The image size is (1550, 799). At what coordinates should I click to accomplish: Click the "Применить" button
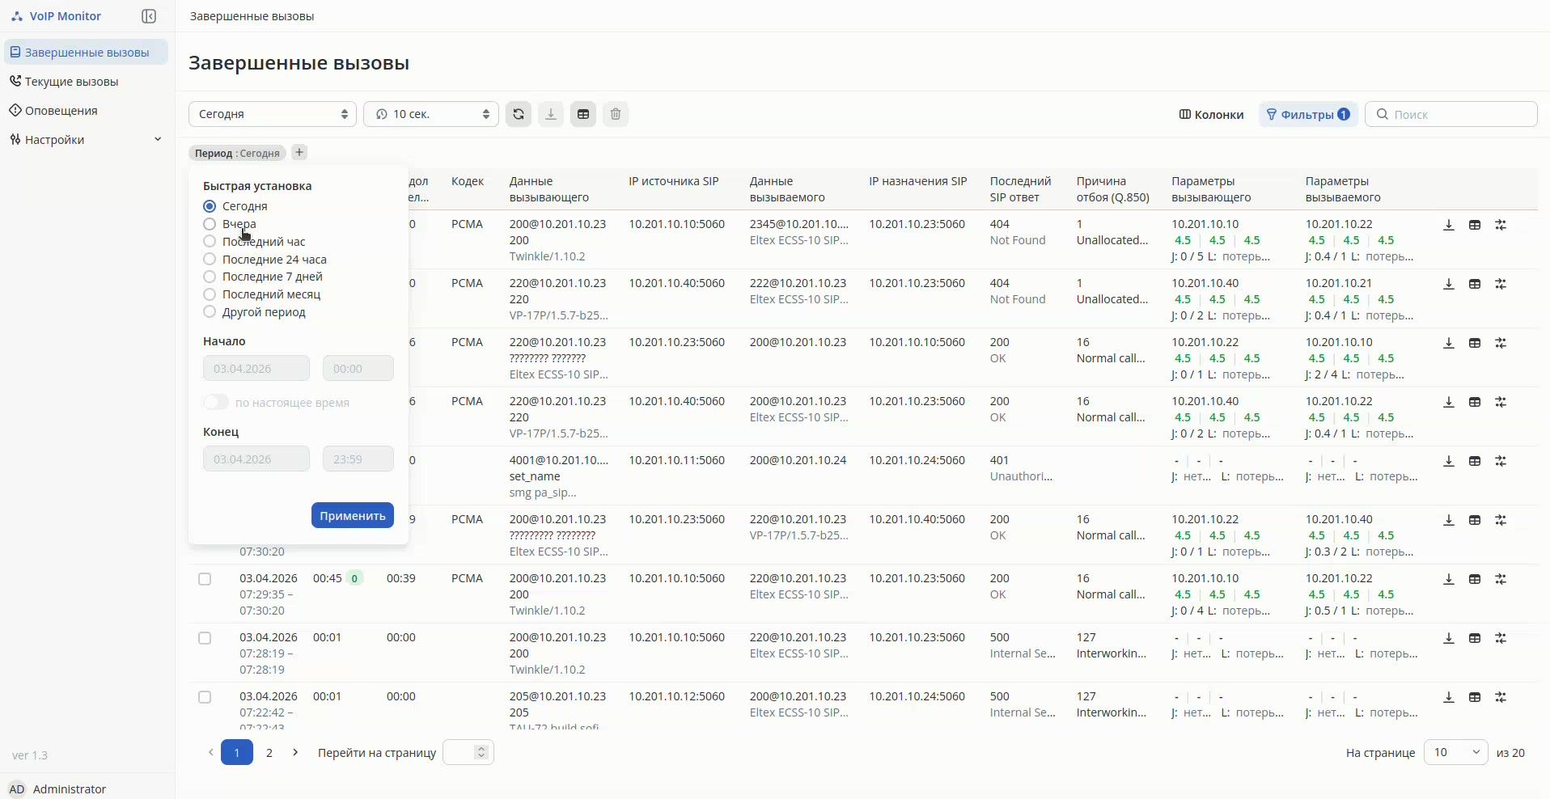(x=353, y=515)
